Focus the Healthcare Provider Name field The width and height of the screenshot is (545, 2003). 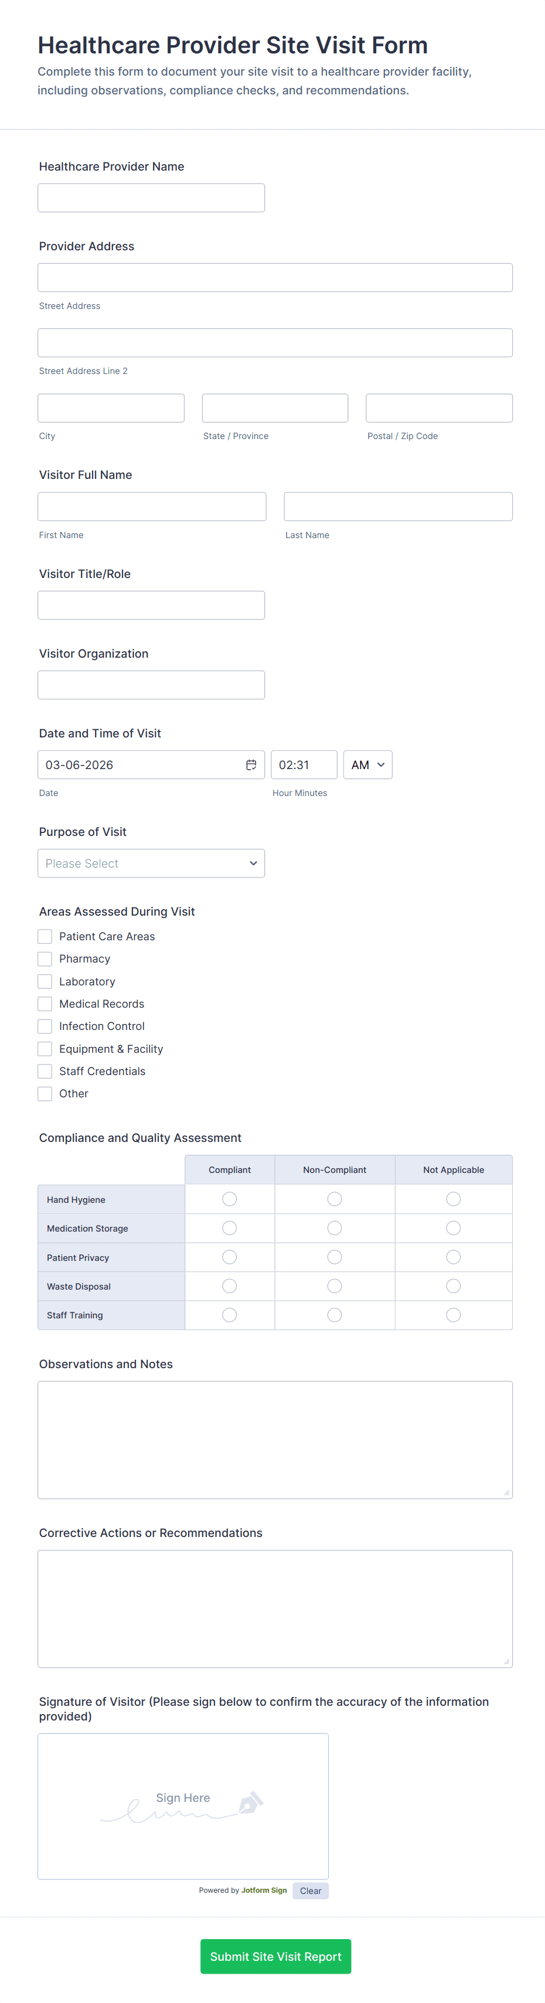tap(151, 198)
